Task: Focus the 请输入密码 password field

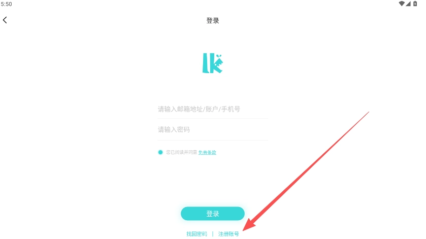Action: click(213, 130)
